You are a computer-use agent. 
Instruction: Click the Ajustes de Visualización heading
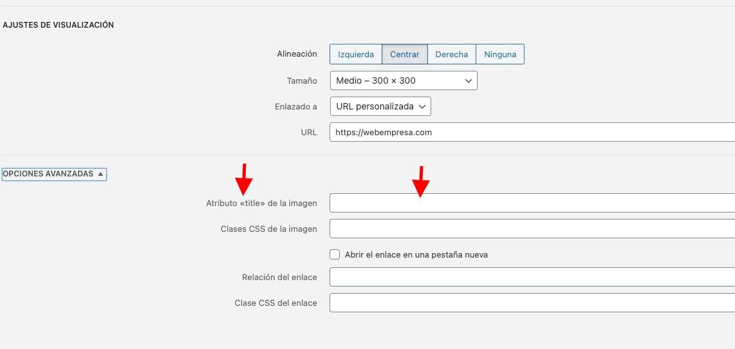coord(58,25)
